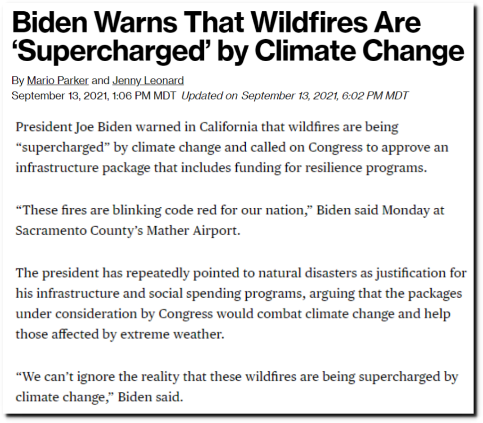The image size is (483, 423).
Task: Open author link Jenny Leonard
Action: coord(148,81)
